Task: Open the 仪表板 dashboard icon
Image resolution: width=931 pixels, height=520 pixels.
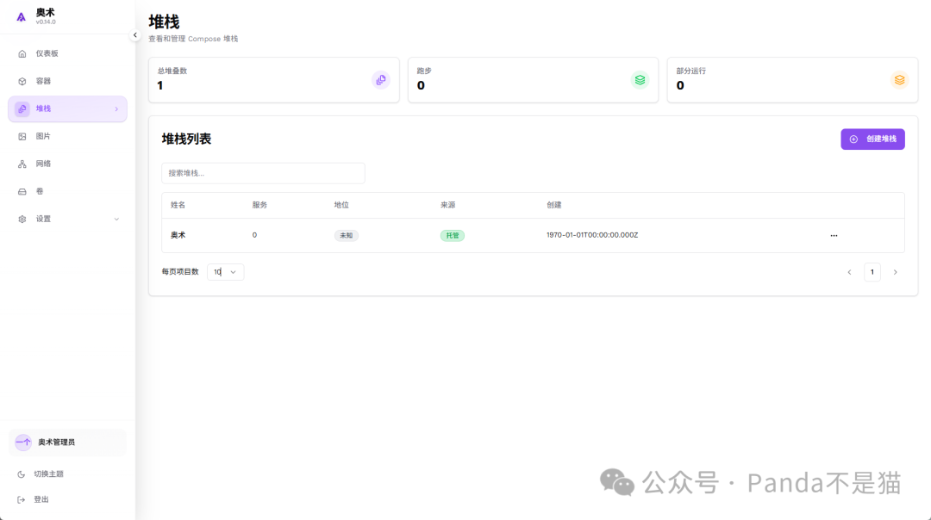Action: pyautogui.click(x=22, y=54)
